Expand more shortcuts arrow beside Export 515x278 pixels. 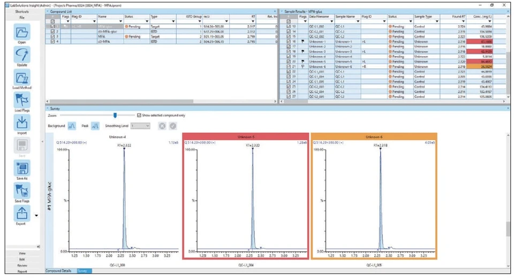(x=36, y=215)
